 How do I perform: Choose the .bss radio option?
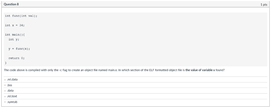click(5, 85)
